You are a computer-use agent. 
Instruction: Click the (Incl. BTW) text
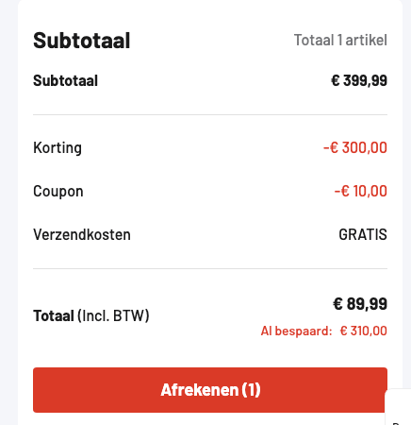click(x=113, y=315)
